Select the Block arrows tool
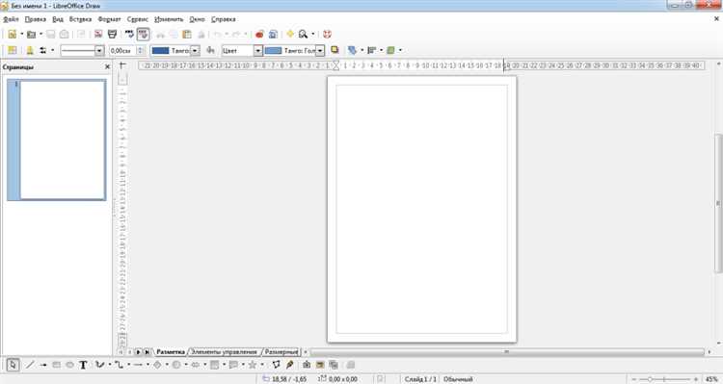 195,365
